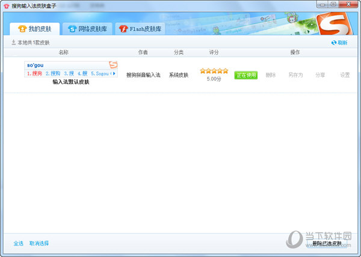Click the 作者 column header
Image resolution: width=361 pixels, height=257 pixels.
143,52
